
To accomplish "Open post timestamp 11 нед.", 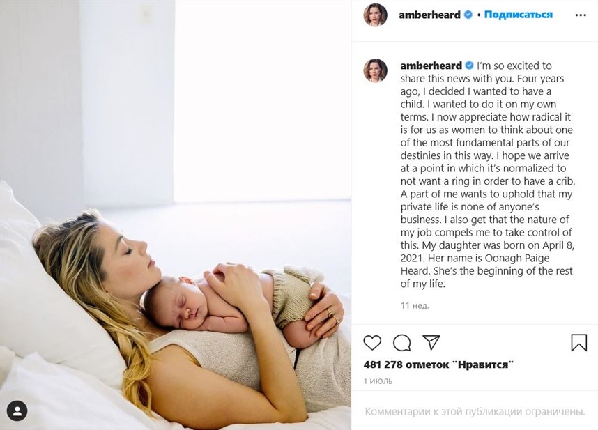I will pyautogui.click(x=415, y=305).
